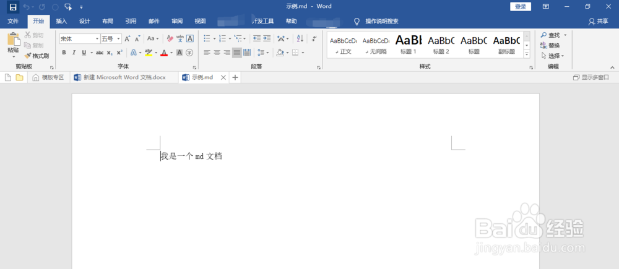
Task: Expand the styles gallery more arrow
Action: click(527, 54)
